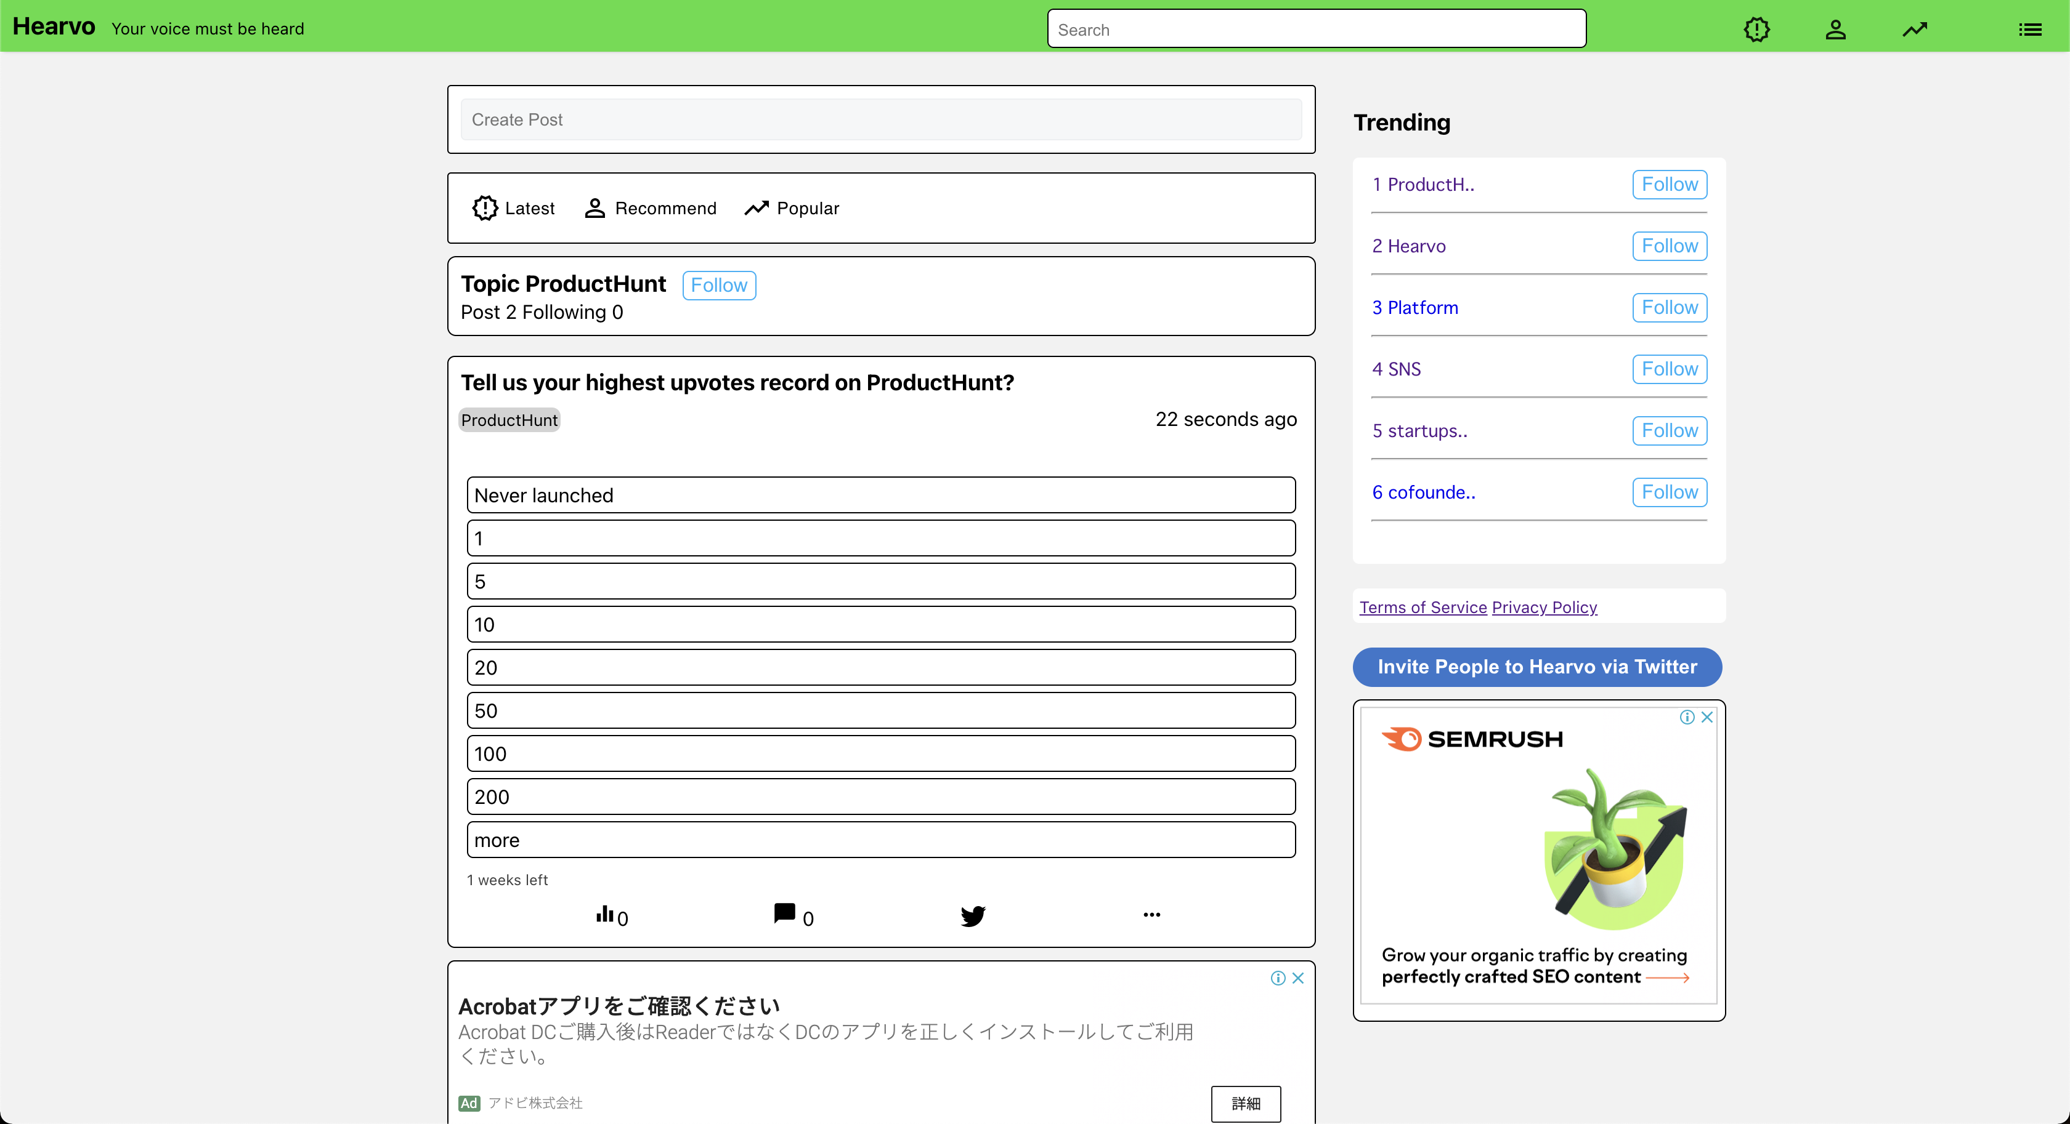Viewport: 2070px width, 1124px height.
Task: Click the trending arrow icon in header
Action: (x=1914, y=30)
